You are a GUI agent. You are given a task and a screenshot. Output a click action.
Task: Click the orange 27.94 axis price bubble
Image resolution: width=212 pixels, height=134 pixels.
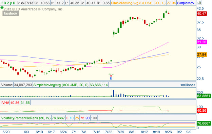pyautogui.click(x=202, y=54)
